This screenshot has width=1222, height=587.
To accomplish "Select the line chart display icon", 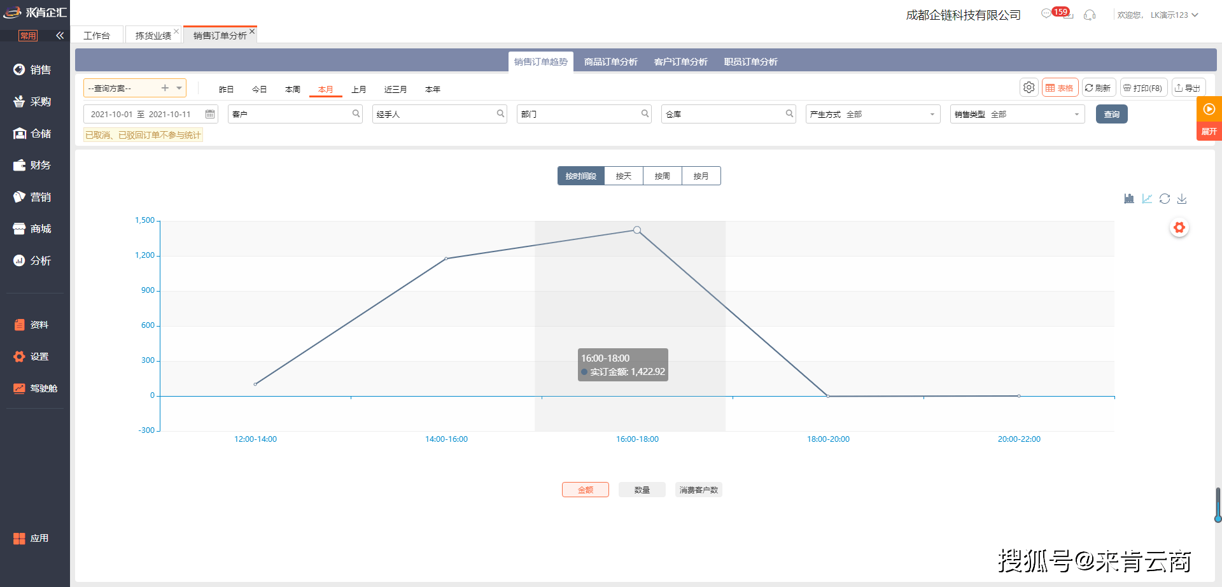I will click(x=1147, y=198).
